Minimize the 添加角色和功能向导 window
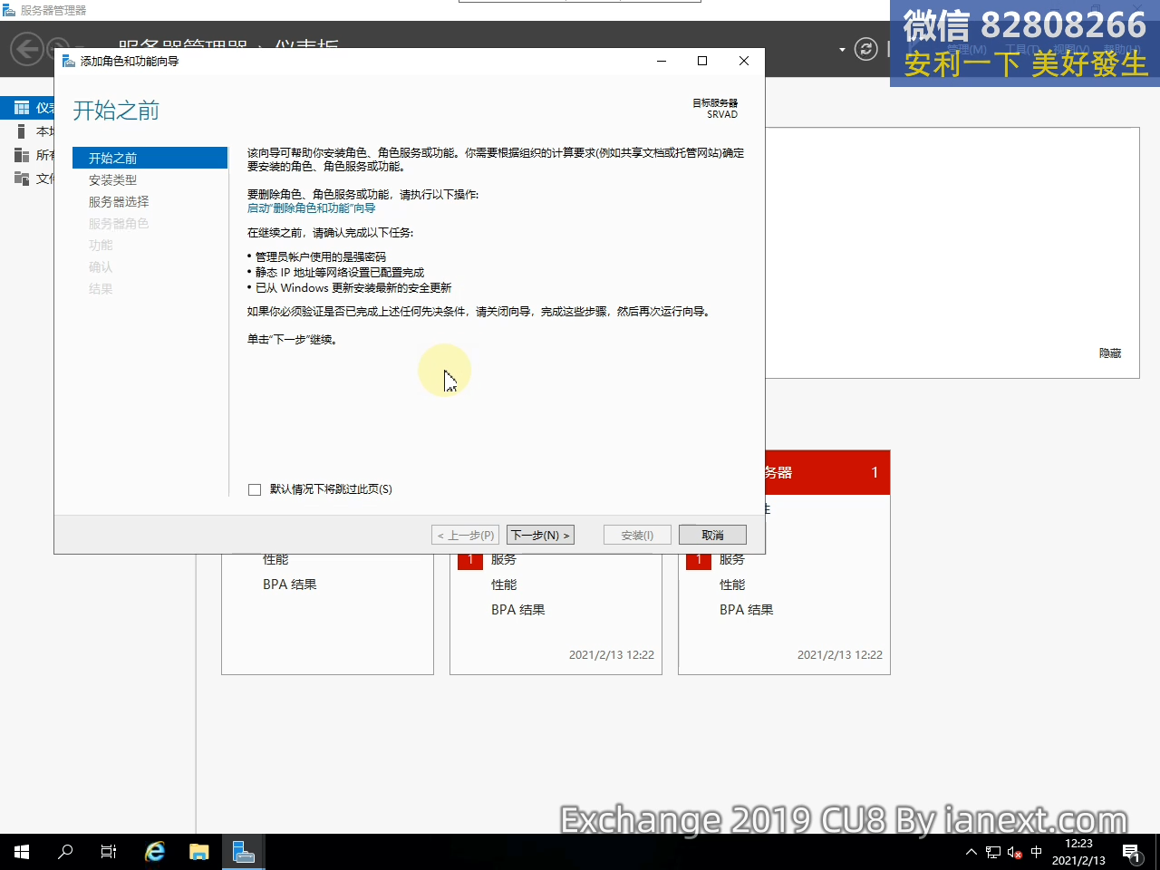 tap(662, 61)
